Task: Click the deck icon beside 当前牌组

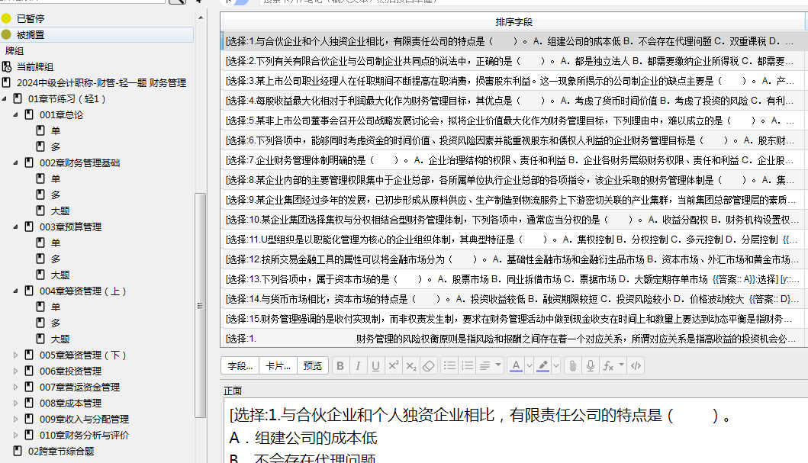Action: click(x=7, y=66)
